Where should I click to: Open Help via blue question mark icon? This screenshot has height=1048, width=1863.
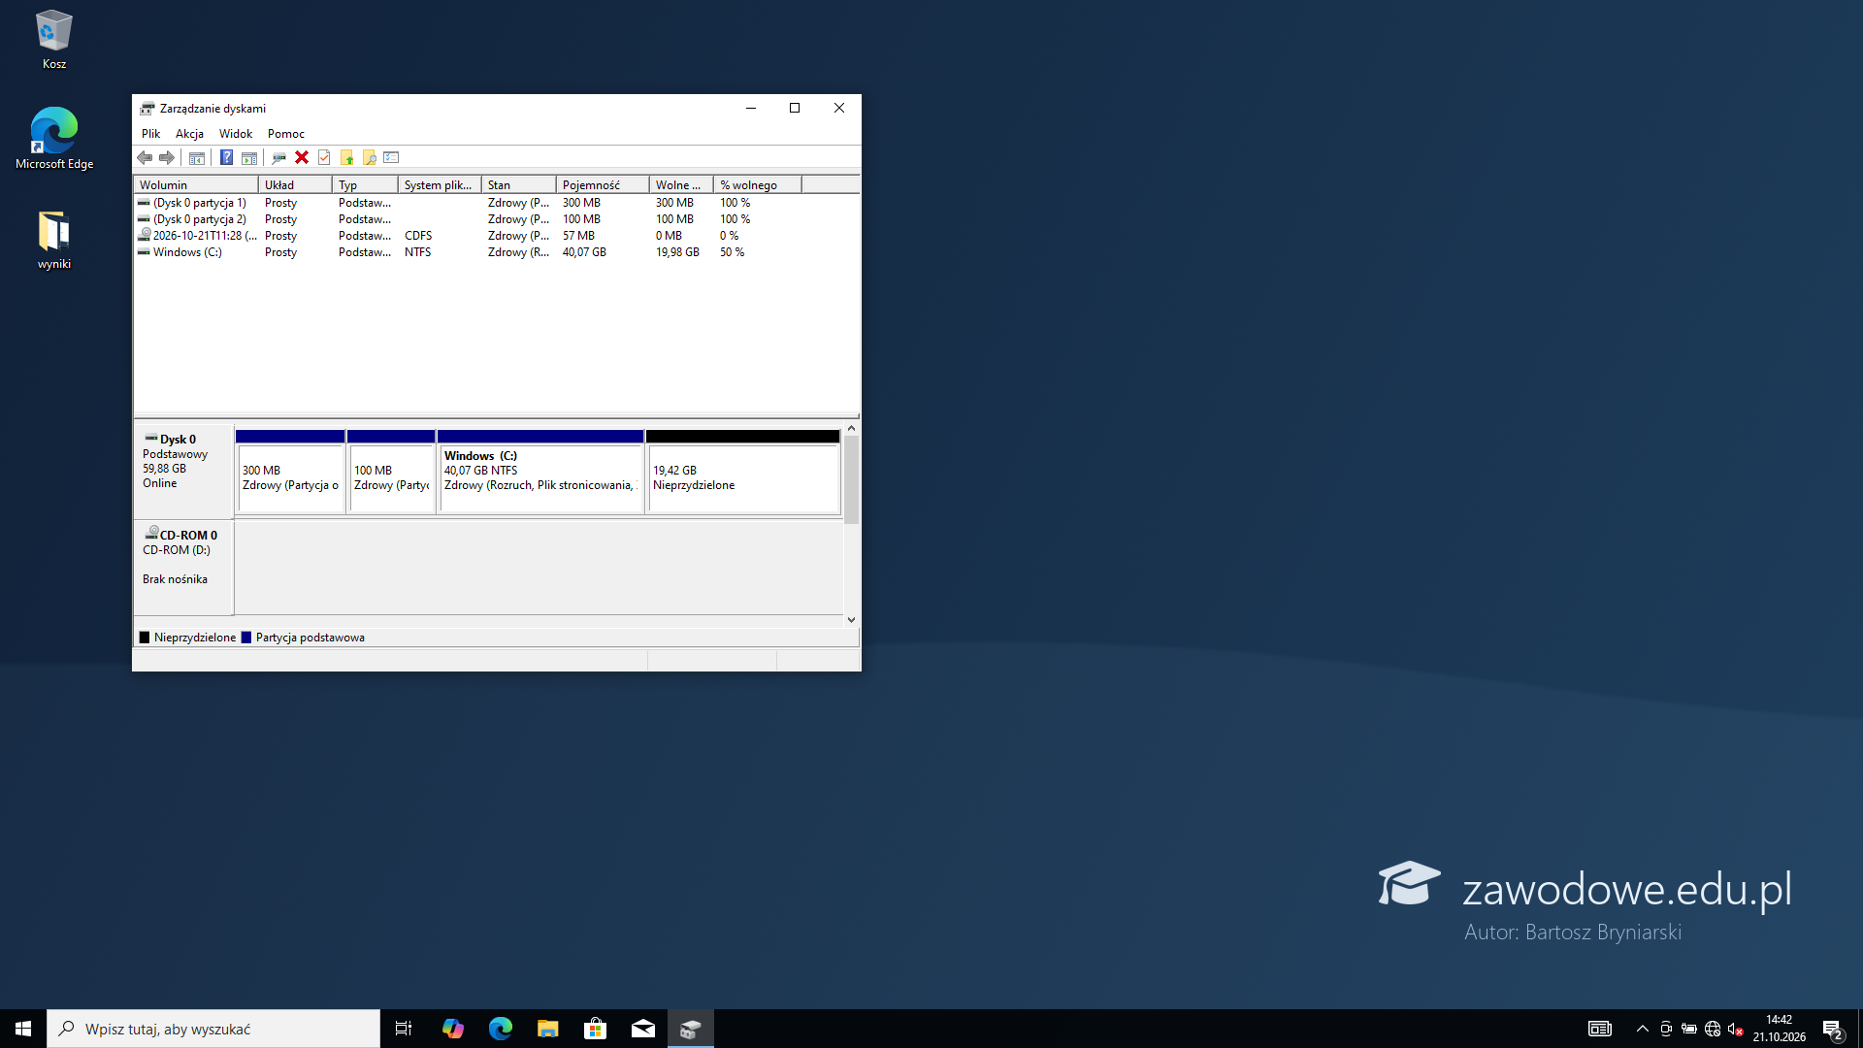point(226,158)
